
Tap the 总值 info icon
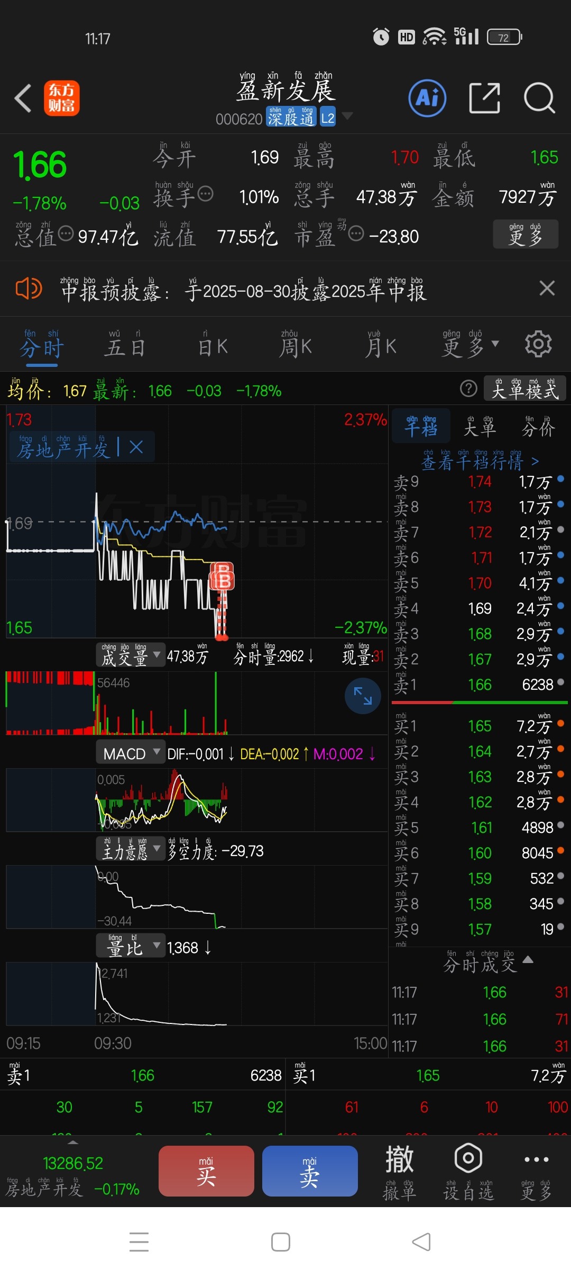(66, 233)
